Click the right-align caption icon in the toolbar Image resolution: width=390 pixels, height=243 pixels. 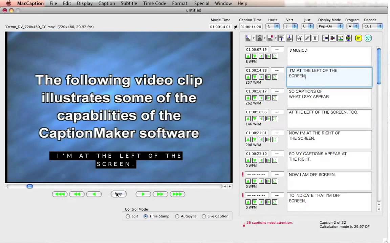270,38
